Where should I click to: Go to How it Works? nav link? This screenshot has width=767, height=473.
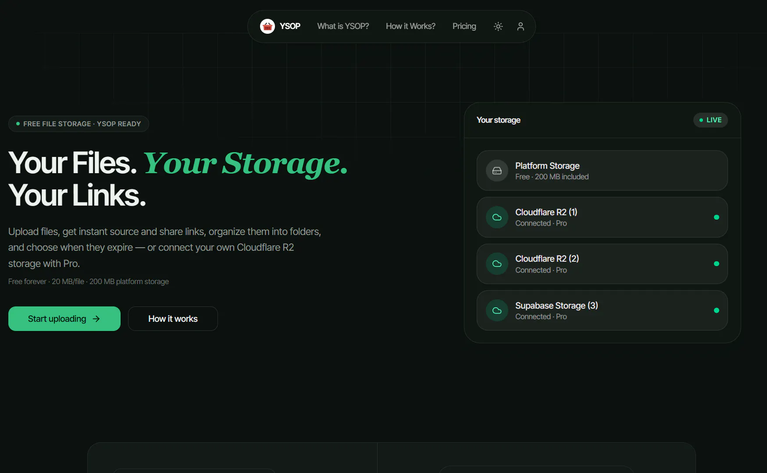tap(410, 26)
